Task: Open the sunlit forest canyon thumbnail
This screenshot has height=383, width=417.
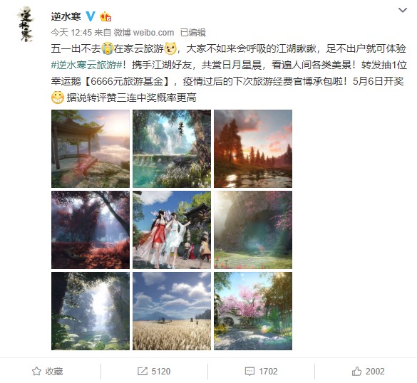Action: (91, 311)
